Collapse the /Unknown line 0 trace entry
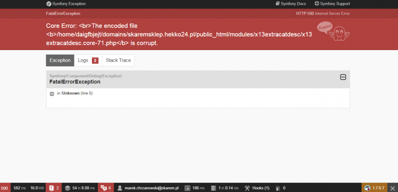398x192 pixels. [52, 94]
